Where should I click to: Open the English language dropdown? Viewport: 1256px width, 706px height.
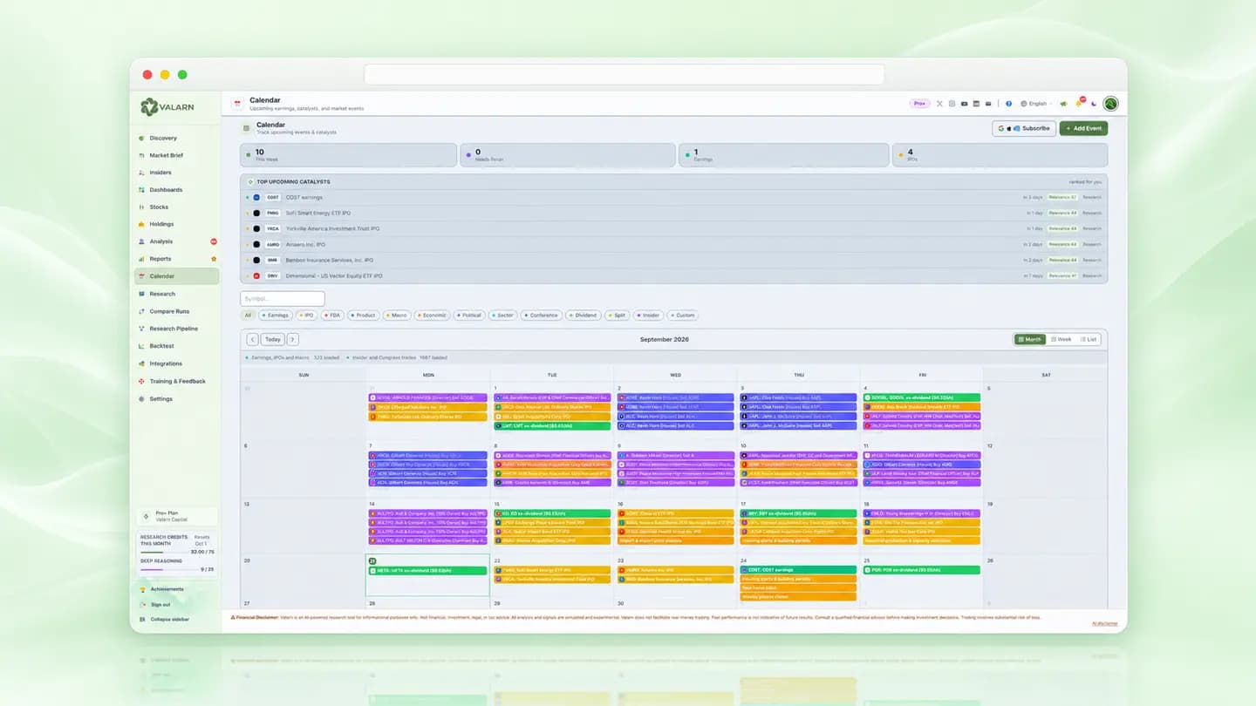tap(1035, 104)
